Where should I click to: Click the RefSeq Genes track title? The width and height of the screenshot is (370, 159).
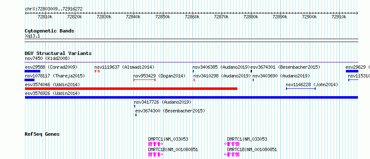42,134
